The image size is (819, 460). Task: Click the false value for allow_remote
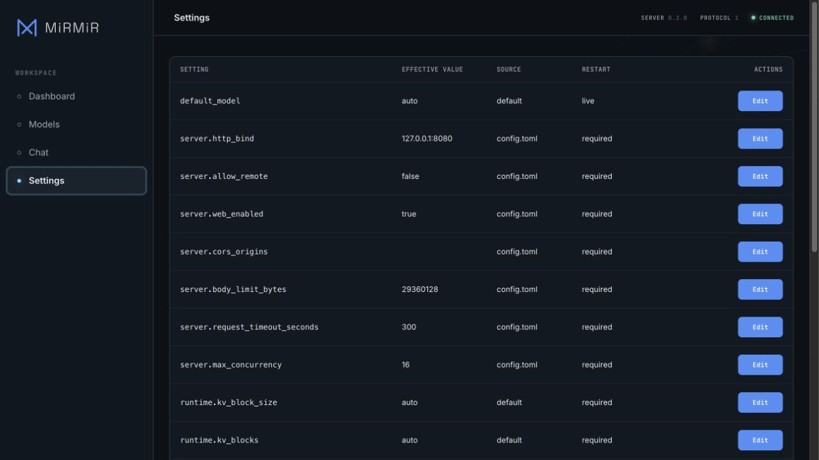pyautogui.click(x=410, y=176)
